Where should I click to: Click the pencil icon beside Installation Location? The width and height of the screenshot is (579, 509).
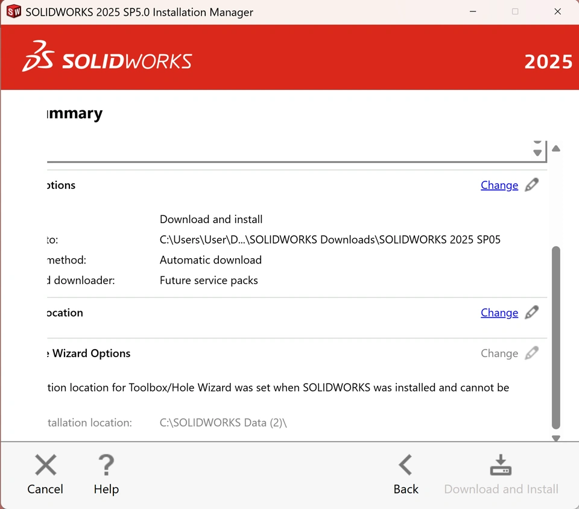point(531,312)
